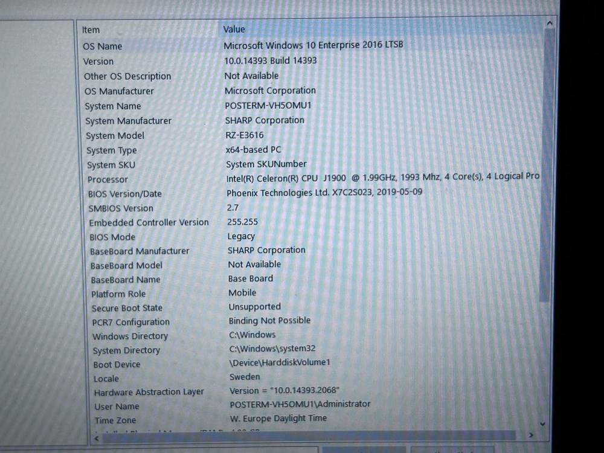Select SMBIOS value '2.7'

coord(233,208)
